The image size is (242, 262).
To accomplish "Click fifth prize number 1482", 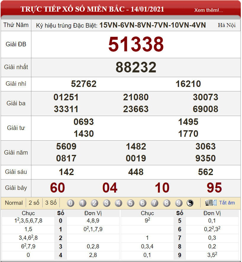I will [136, 147].
